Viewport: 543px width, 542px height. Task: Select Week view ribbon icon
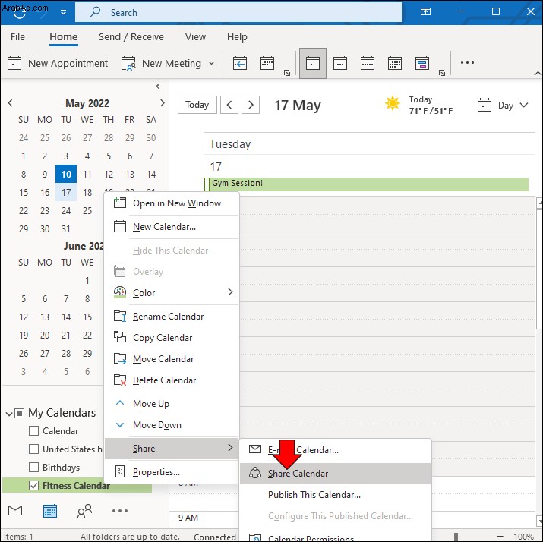tap(368, 63)
